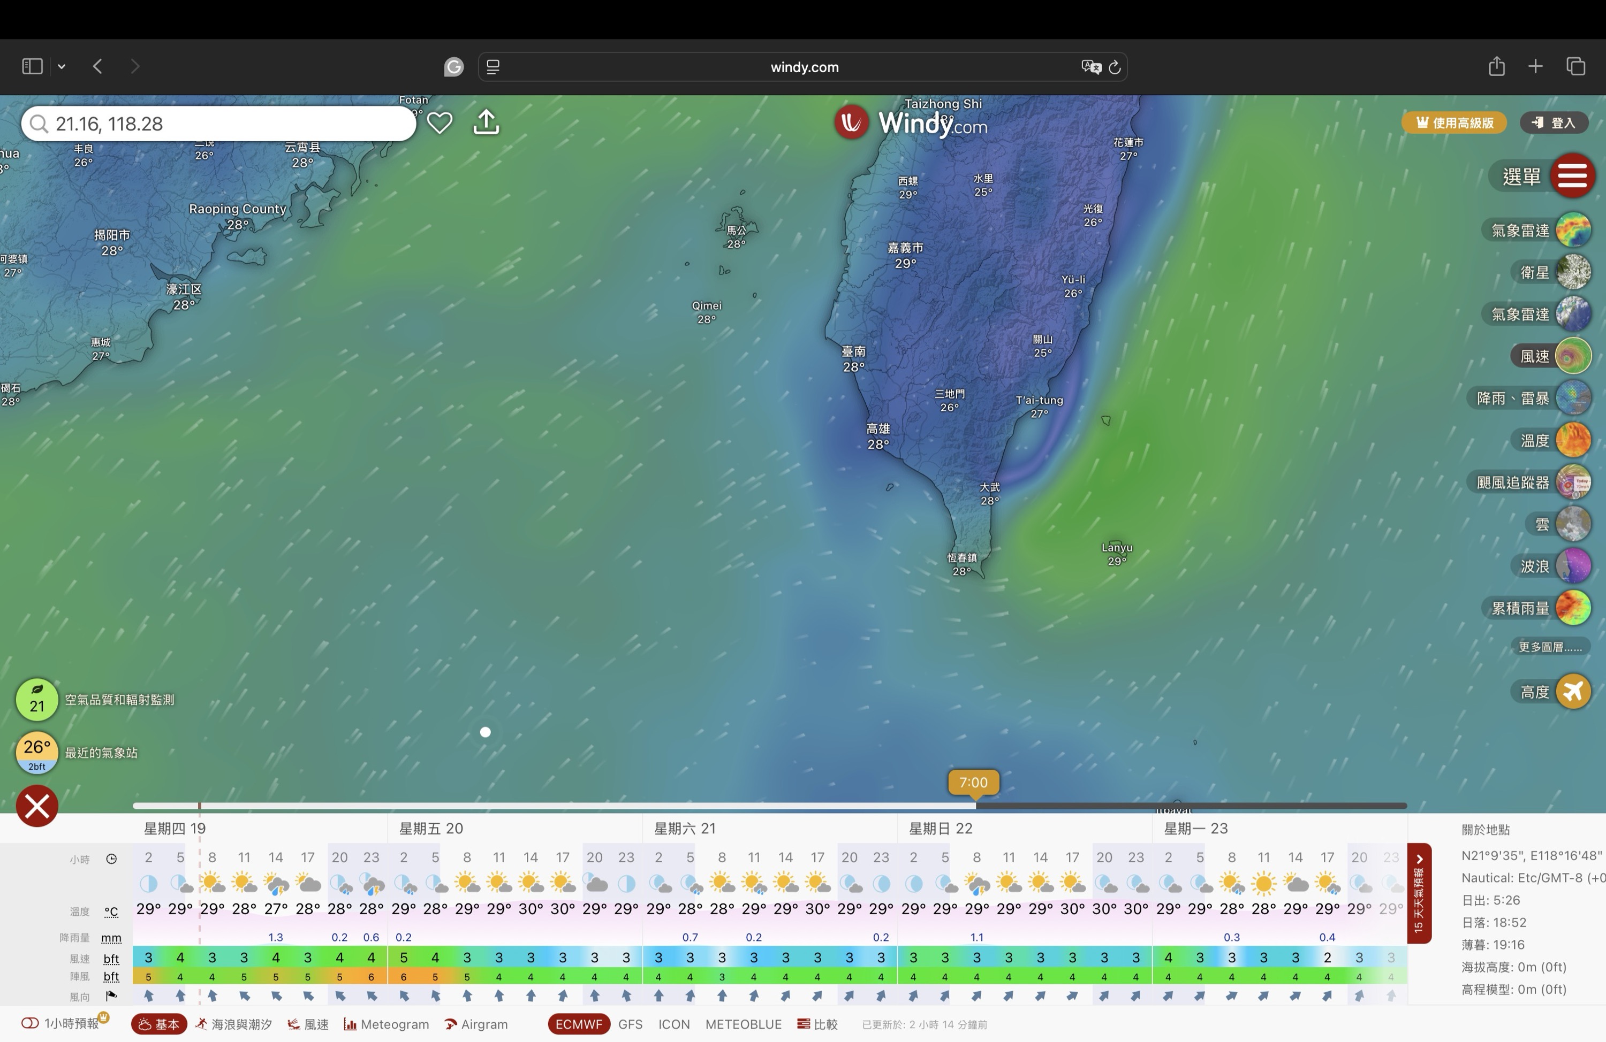1606x1042 pixels.
Task: Select the 波浪 waves layer
Action: tap(1573, 566)
